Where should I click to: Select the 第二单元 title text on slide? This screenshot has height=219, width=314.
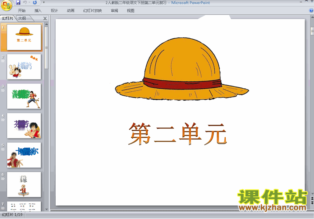[178, 133]
